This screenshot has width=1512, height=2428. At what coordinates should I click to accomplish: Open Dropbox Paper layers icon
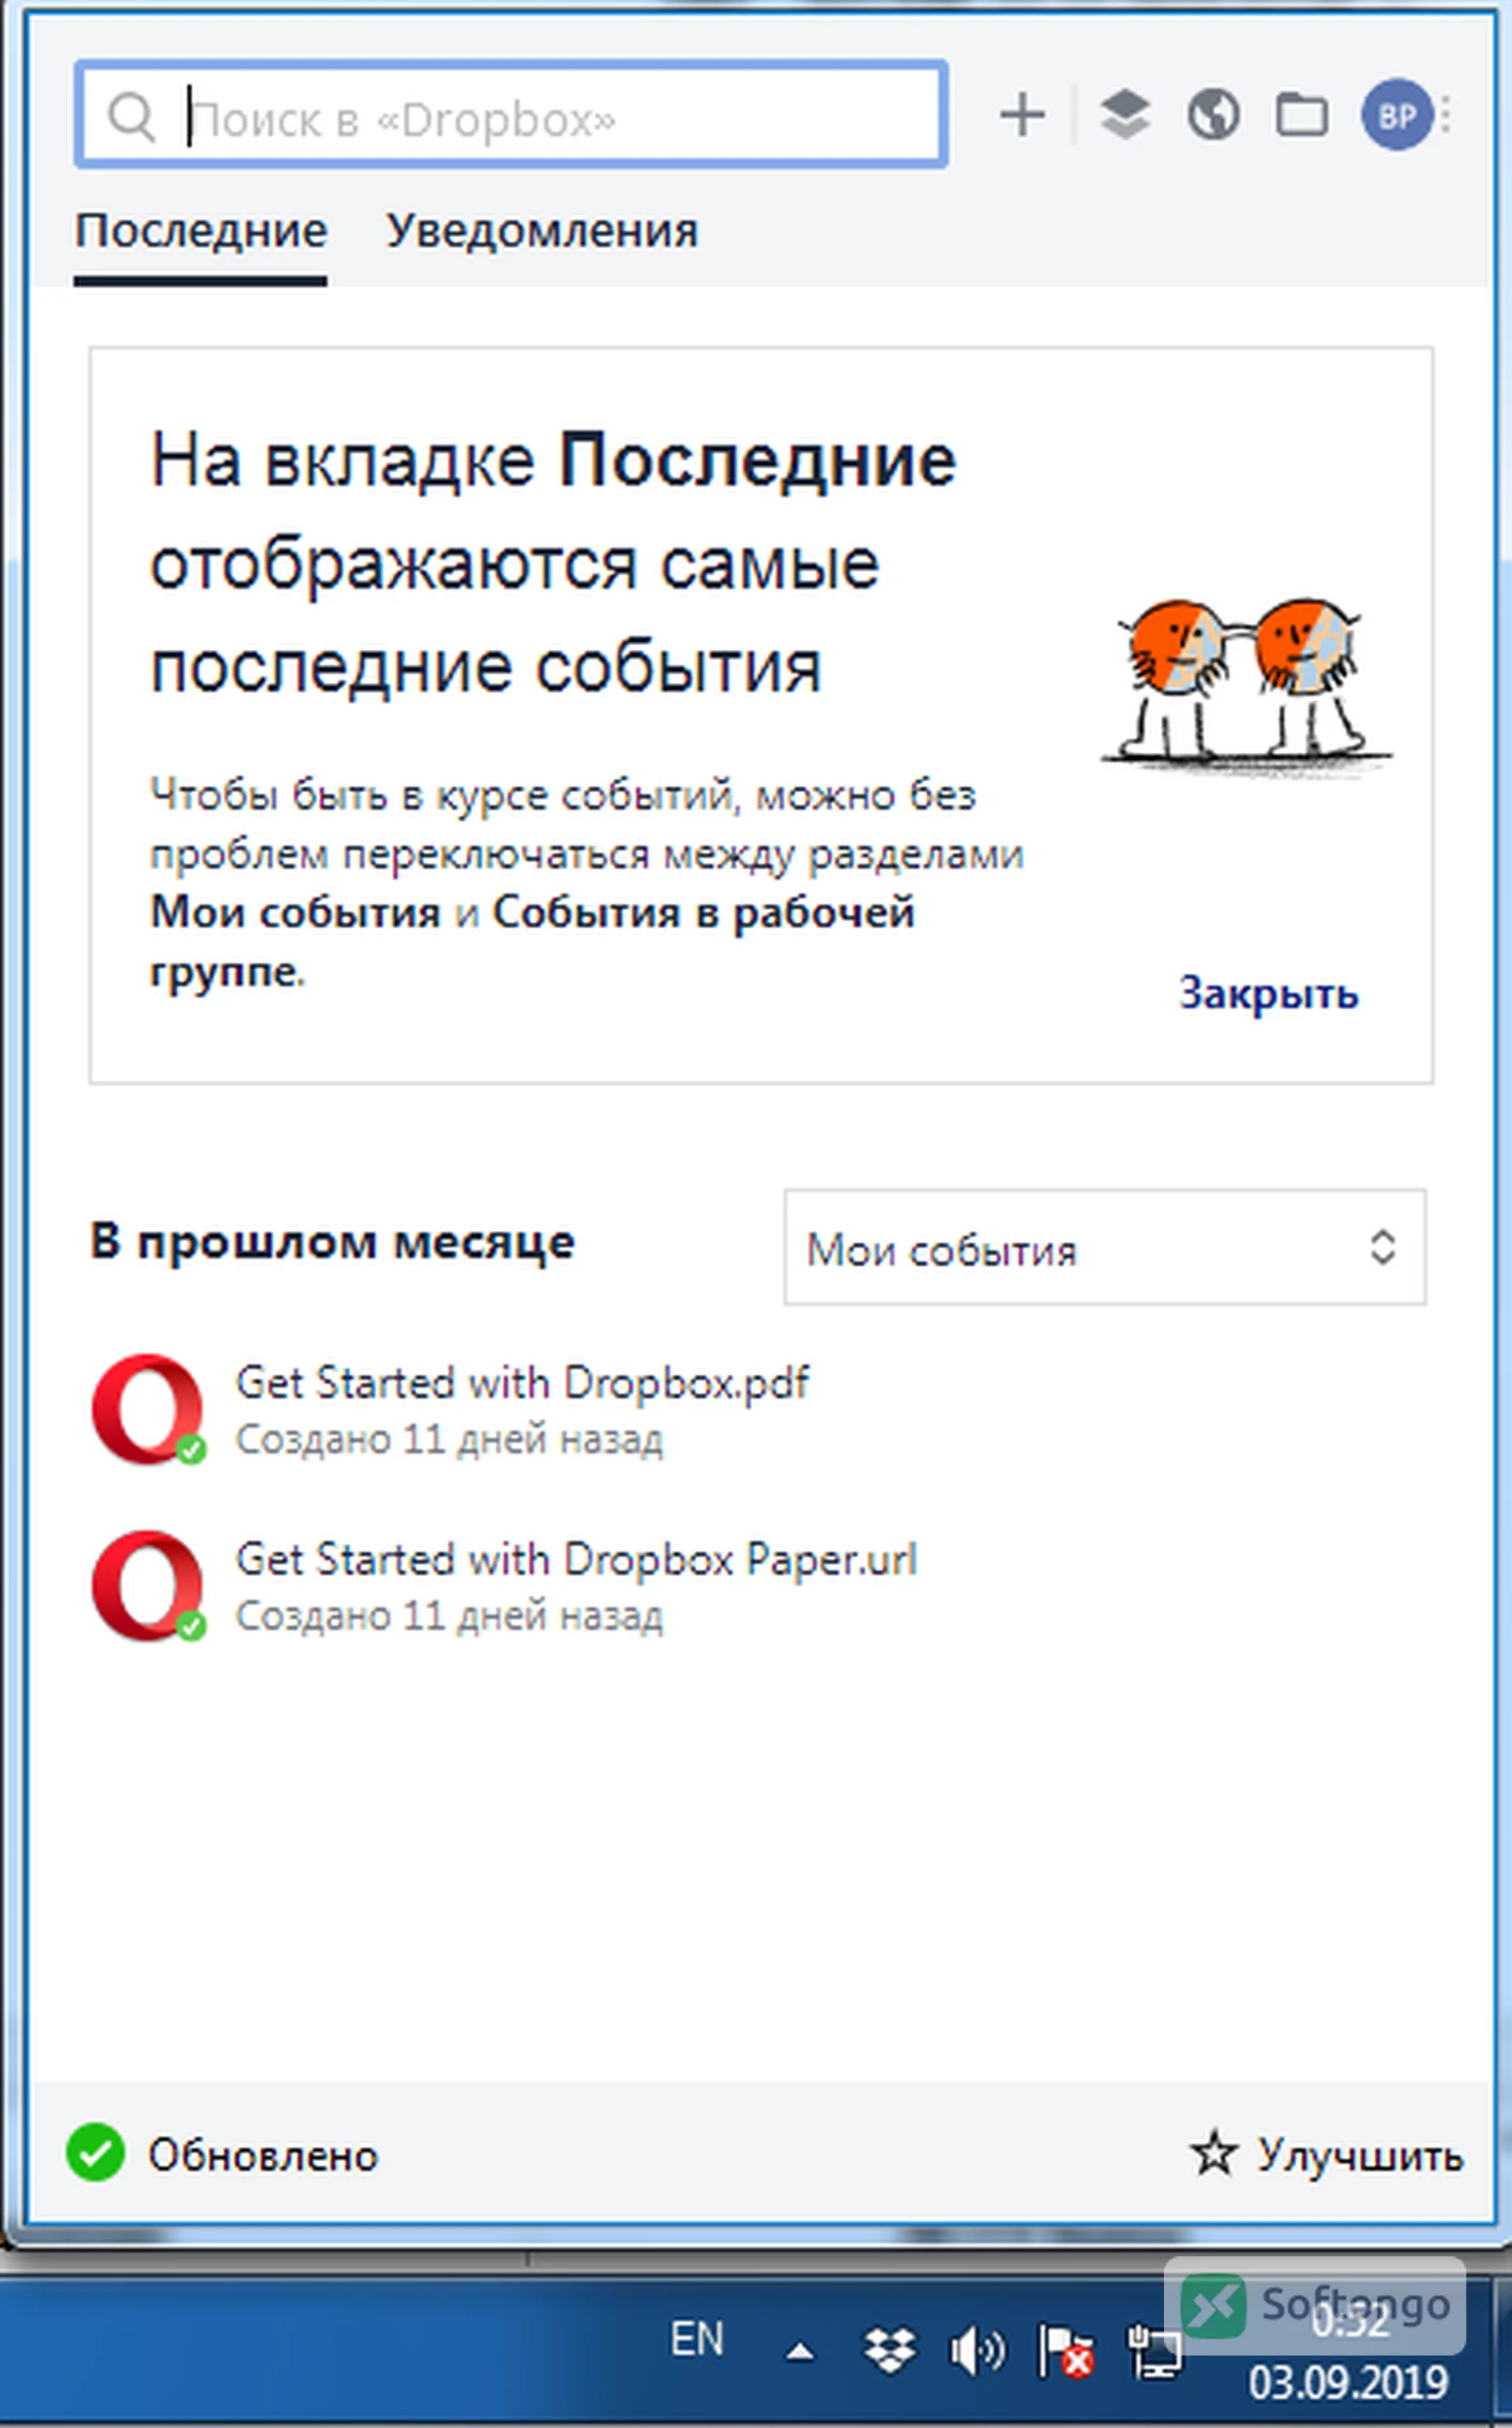tap(1125, 115)
